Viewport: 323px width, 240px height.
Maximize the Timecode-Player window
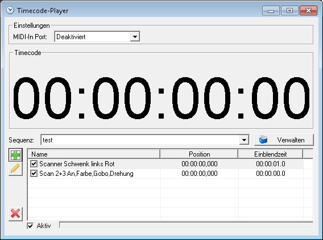[289, 11]
